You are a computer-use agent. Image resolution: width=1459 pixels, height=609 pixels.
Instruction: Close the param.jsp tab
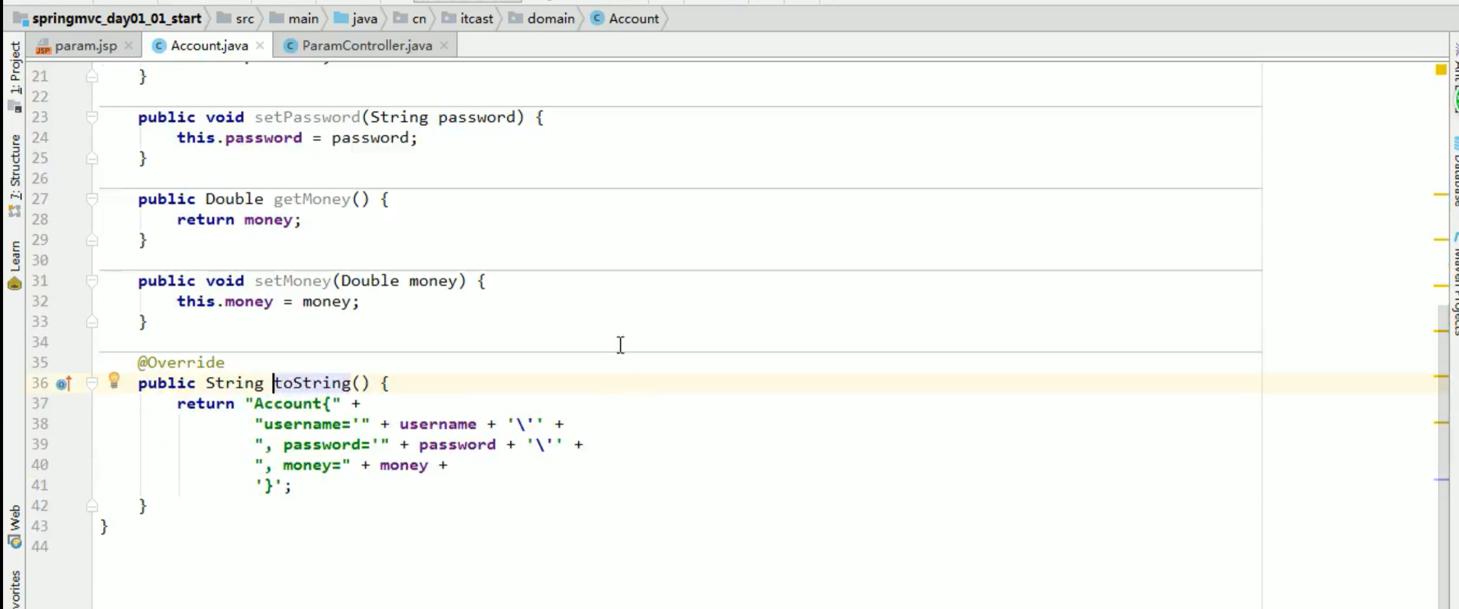coord(129,45)
